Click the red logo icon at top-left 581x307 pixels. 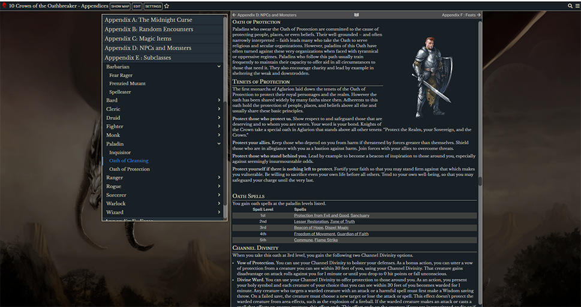tap(4, 5)
